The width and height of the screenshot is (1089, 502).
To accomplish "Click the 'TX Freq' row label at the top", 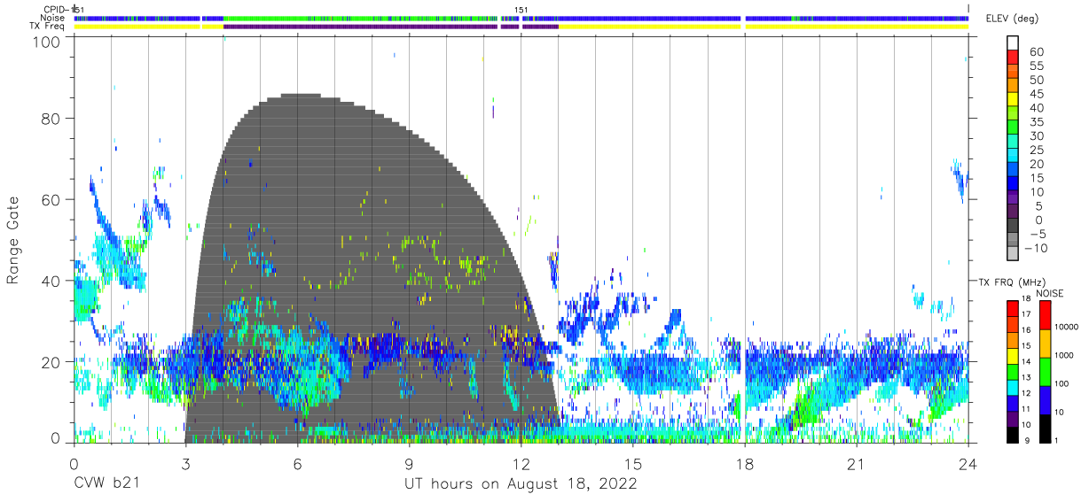I will pos(48,27).
